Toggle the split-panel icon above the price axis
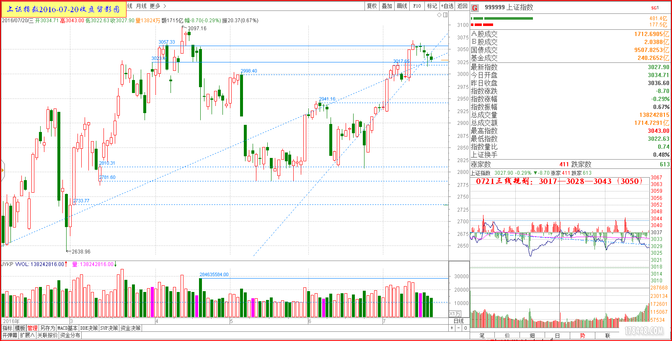 [x=445, y=15]
